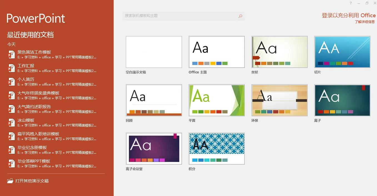Pick the 环保 wood theme thumbnail
The image size is (377, 196).
pos(279,100)
